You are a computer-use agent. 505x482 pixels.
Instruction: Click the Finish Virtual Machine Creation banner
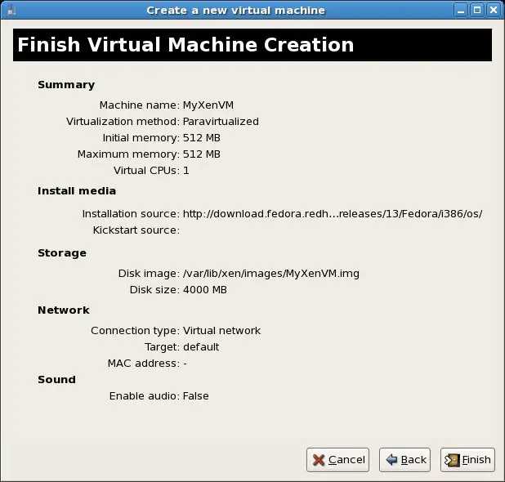[x=252, y=45]
